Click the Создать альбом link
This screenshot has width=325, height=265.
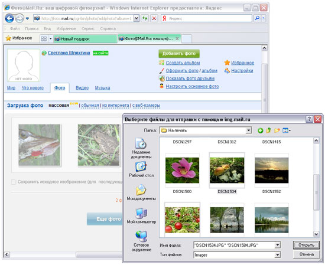(x=183, y=63)
